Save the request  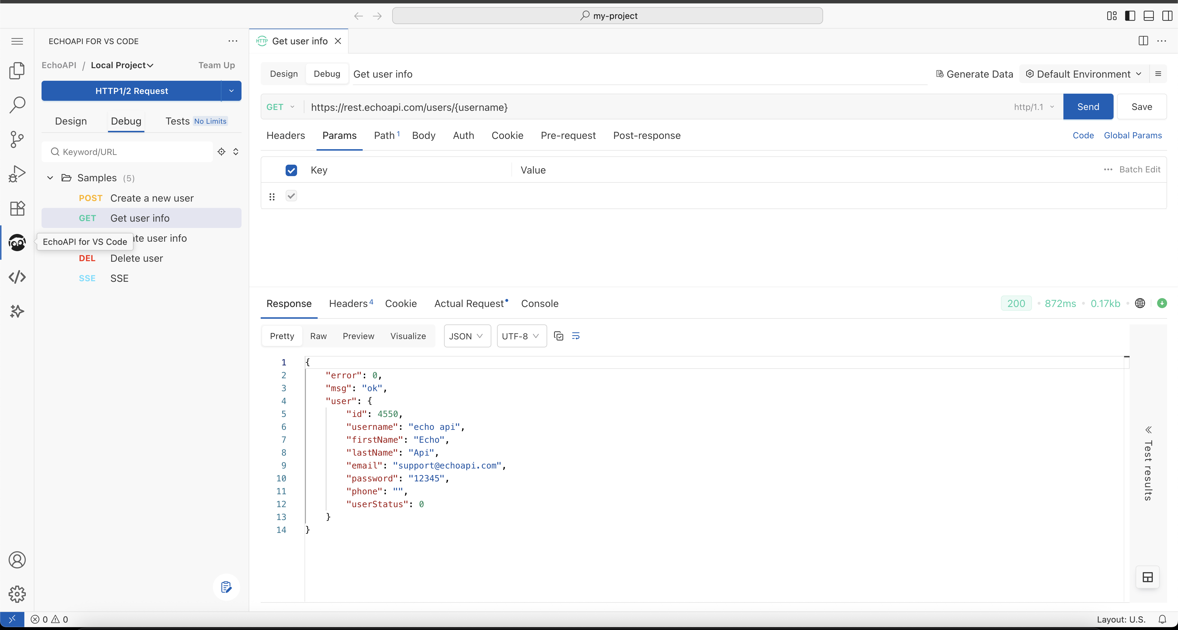click(x=1141, y=107)
